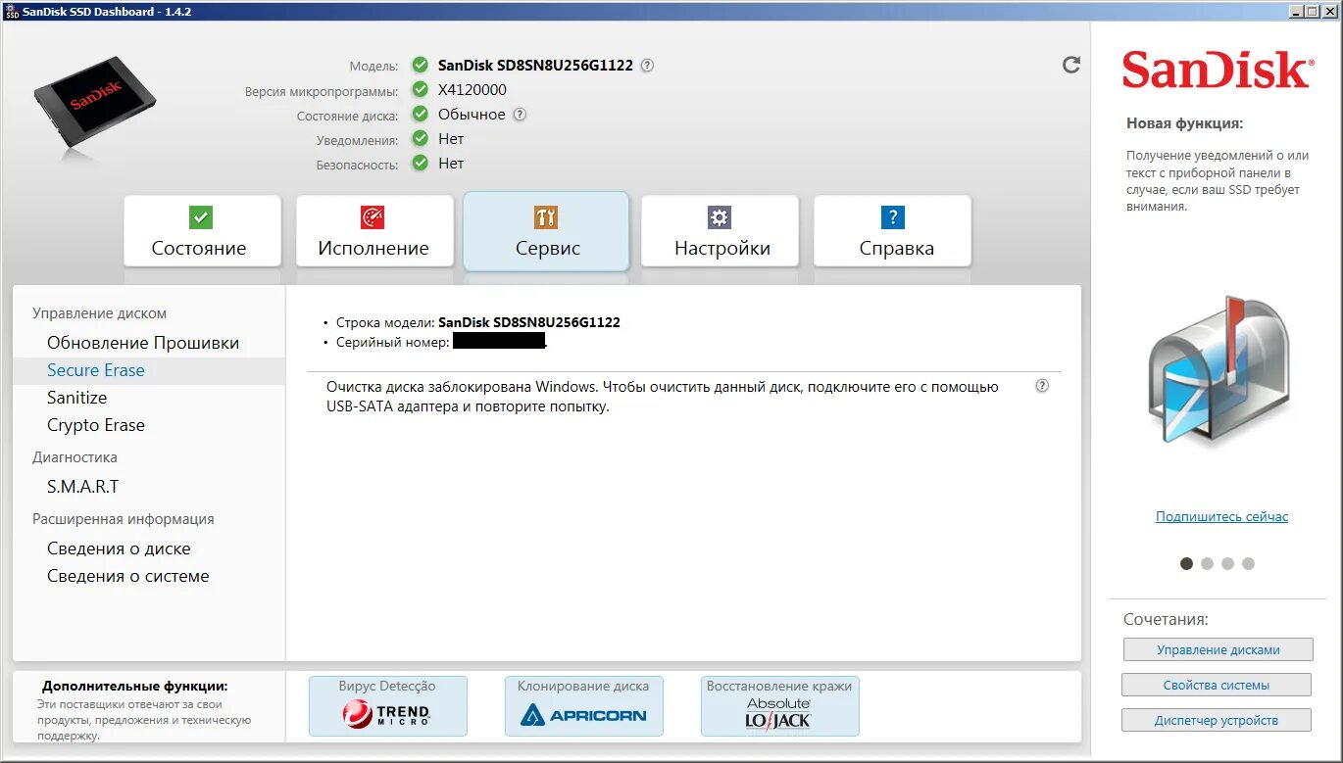Viewport: 1343px width, 763px height.
Task: Click the firmware version X4120000
Action: (473, 90)
